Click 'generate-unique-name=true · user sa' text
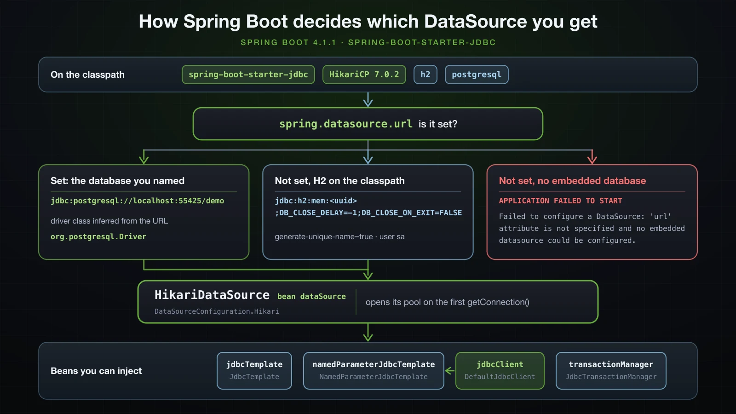The image size is (736, 414). 339,236
